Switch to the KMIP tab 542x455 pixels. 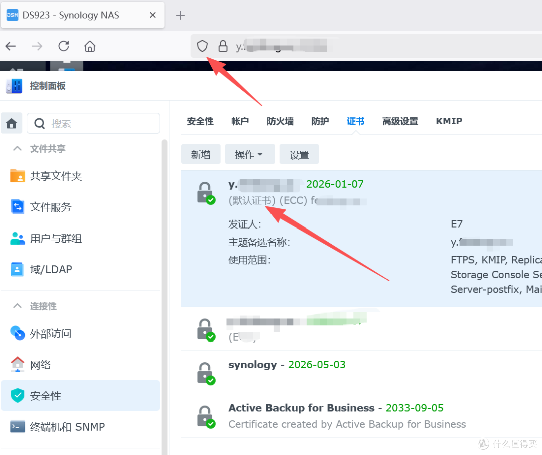tap(449, 121)
